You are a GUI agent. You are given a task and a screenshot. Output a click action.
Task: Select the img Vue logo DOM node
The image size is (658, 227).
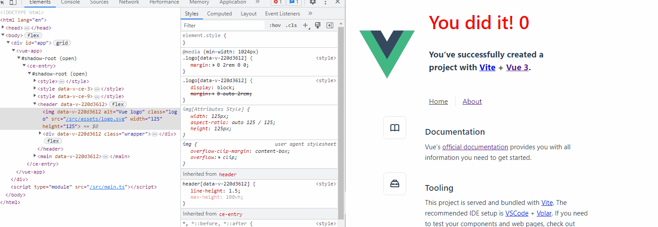click(x=90, y=119)
